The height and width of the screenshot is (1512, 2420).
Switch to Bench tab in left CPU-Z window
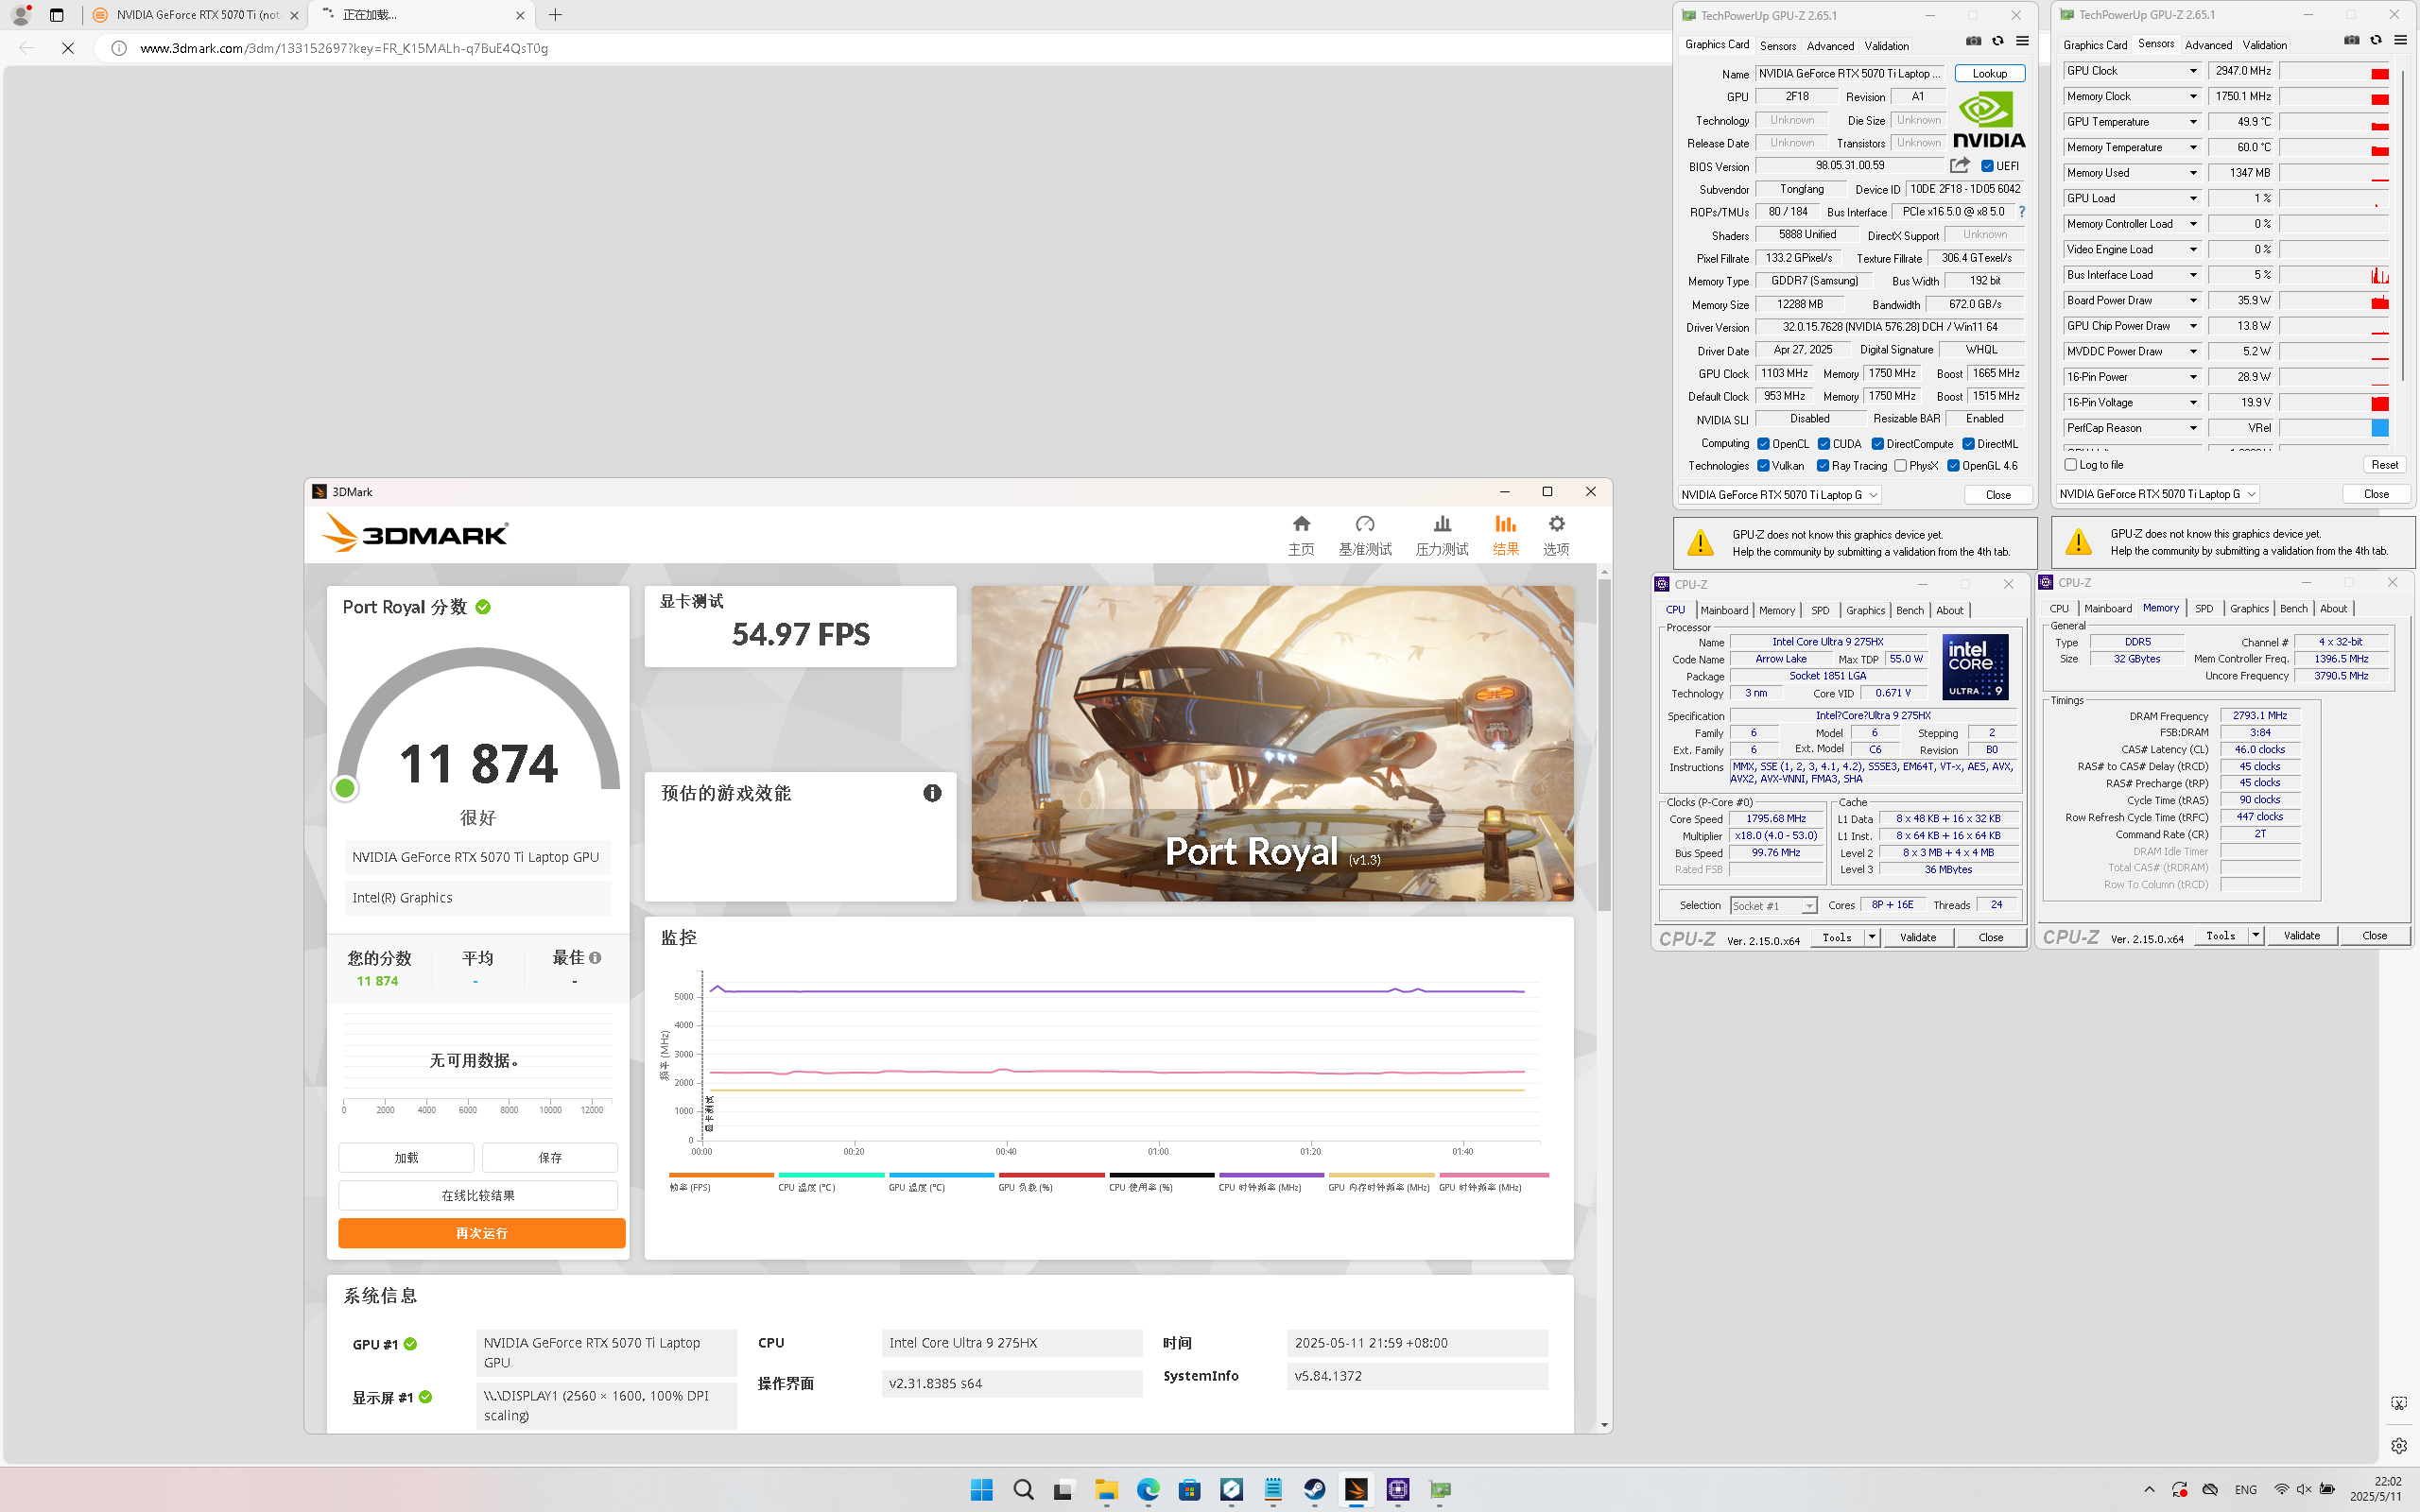click(x=1909, y=610)
